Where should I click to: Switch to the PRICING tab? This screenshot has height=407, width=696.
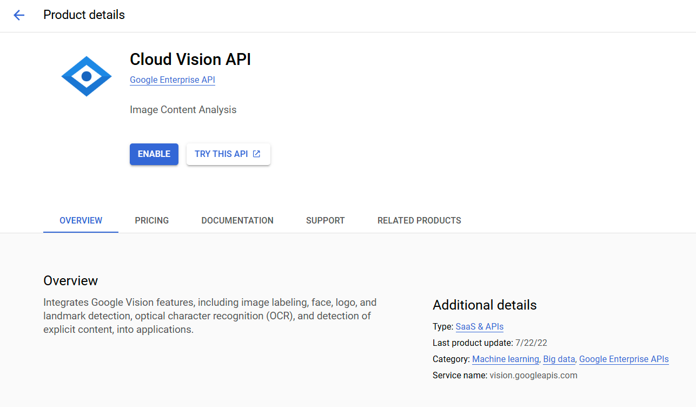tap(152, 220)
